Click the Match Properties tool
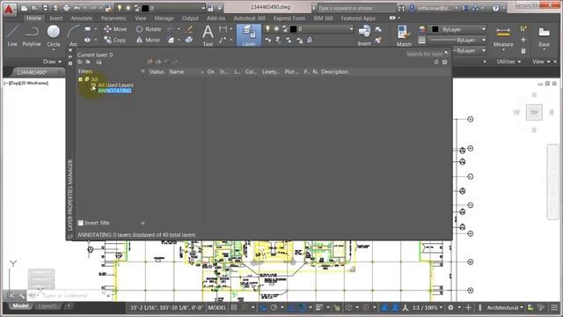The width and height of the screenshot is (563, 317). [404, 35]
